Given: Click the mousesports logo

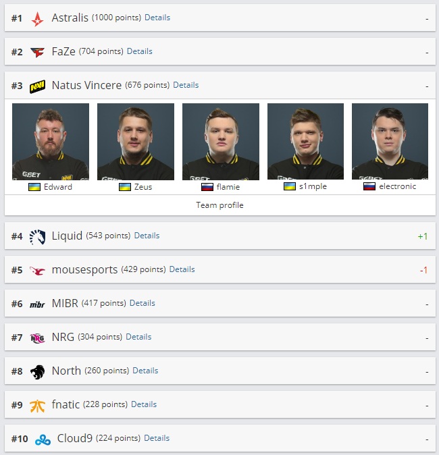Looking at the screenshot, I should point(37,271).
